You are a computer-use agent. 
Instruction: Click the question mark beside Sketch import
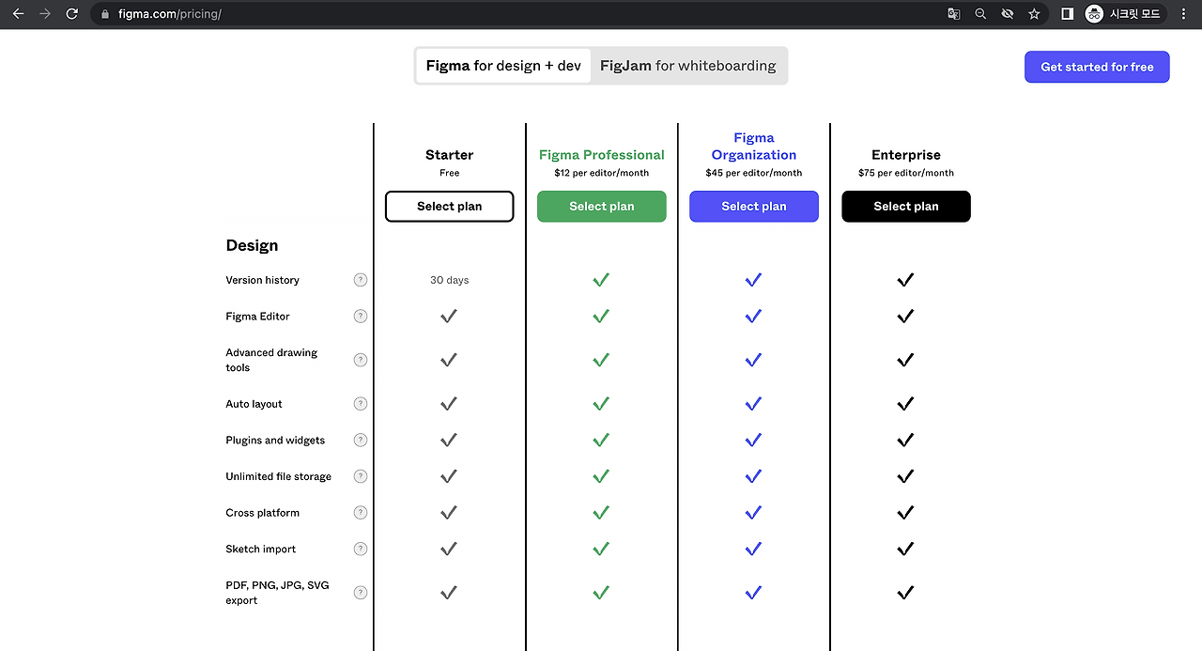click(x=361, y=550)
